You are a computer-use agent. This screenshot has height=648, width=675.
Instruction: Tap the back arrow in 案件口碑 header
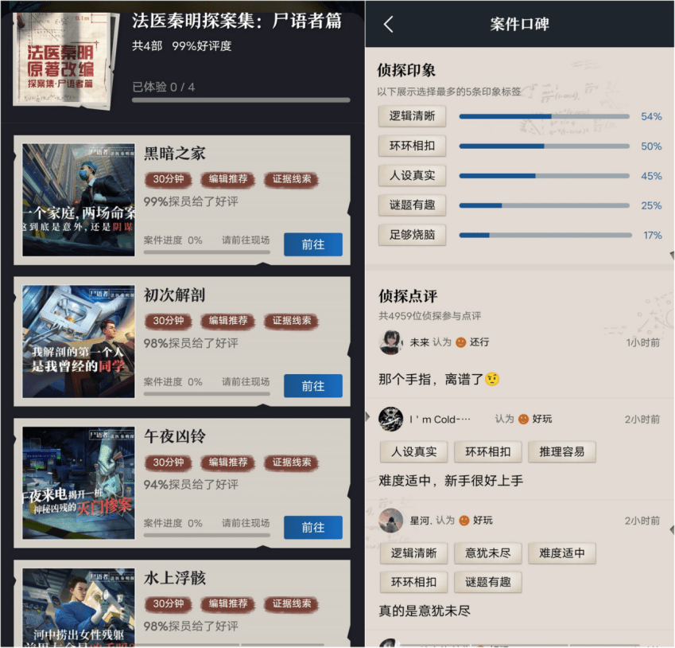tap(388, 24)
